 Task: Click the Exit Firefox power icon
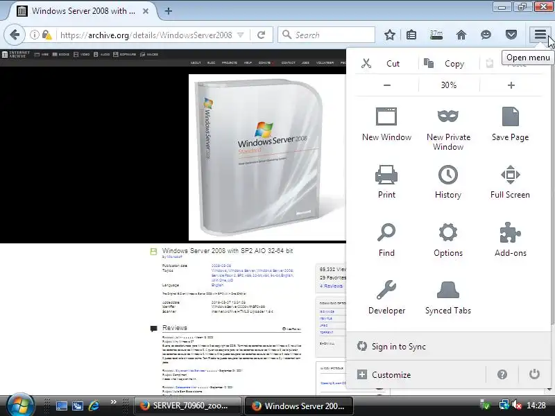tap(534, 374)
